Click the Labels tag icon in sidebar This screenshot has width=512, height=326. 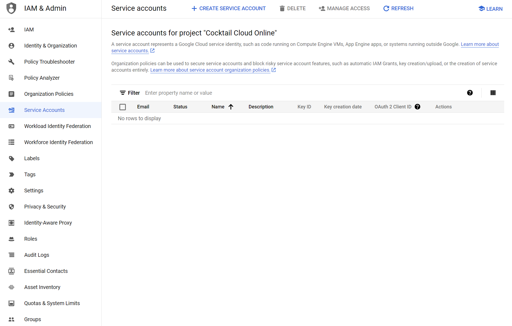(x=11, y=158)
